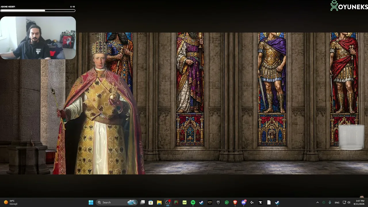Open the weather widget showing 34°C

(10, 202)
